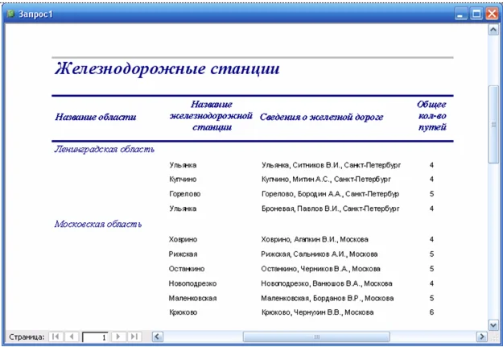Jump to the last report page
Image resolution: width=503 pixels, height=347 pixels.
(135, 337)
